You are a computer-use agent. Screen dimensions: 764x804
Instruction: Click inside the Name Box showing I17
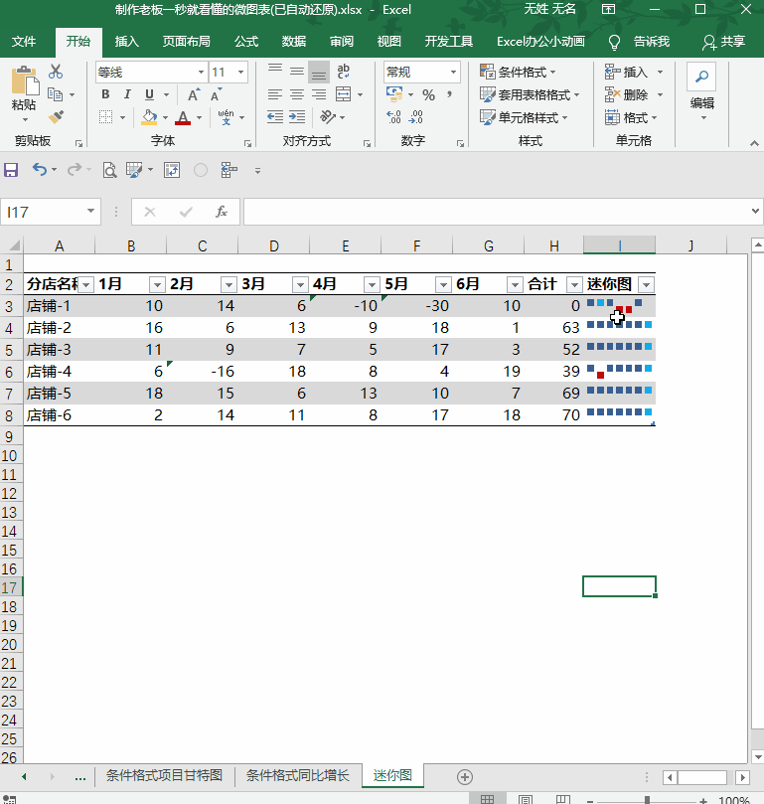(44, 212)
